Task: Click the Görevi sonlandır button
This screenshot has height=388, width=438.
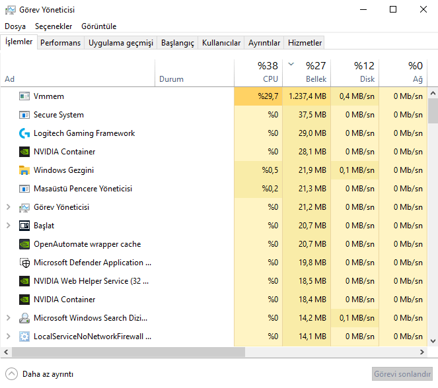Action: [402, 373]
